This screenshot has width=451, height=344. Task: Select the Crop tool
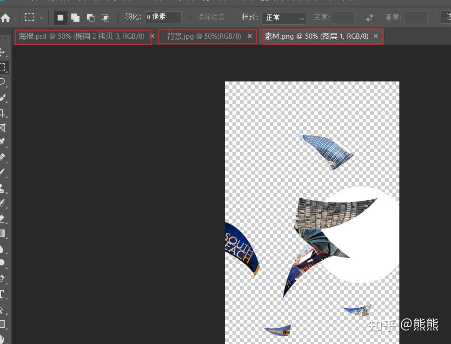(x=3, y=113)
